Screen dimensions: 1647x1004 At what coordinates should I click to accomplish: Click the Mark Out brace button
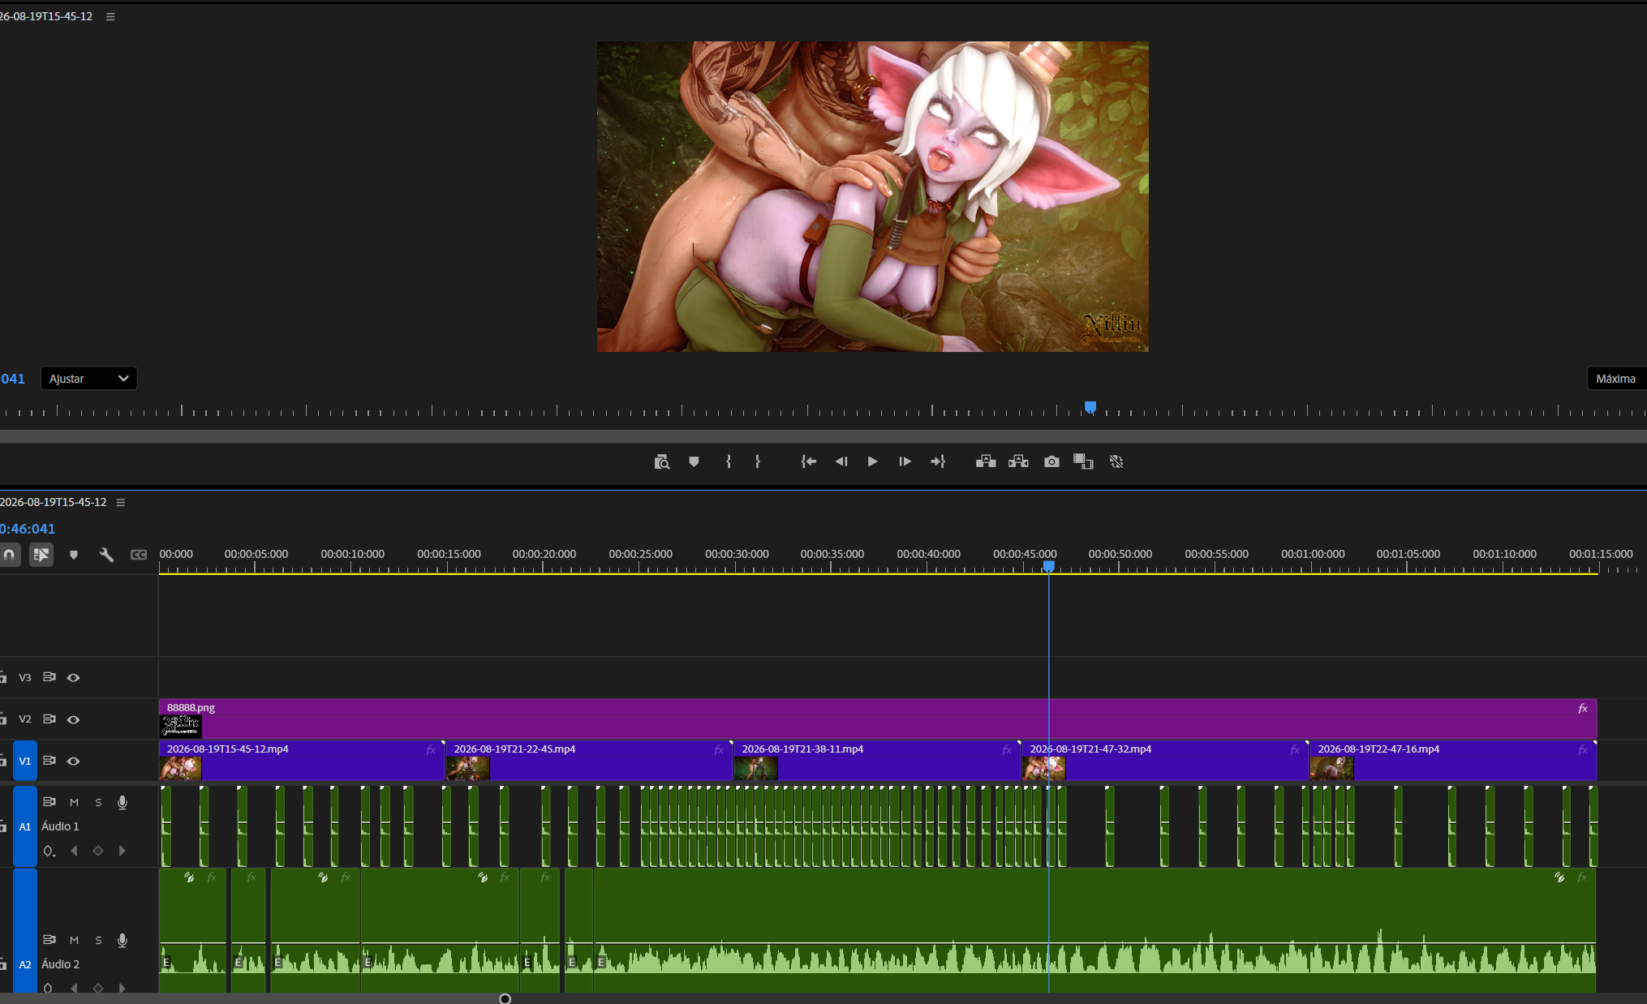pyautogui.click(x=758, y=461)
